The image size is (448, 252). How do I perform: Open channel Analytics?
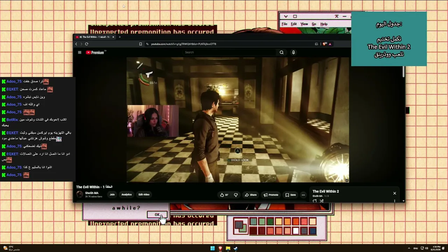[127, 195]
